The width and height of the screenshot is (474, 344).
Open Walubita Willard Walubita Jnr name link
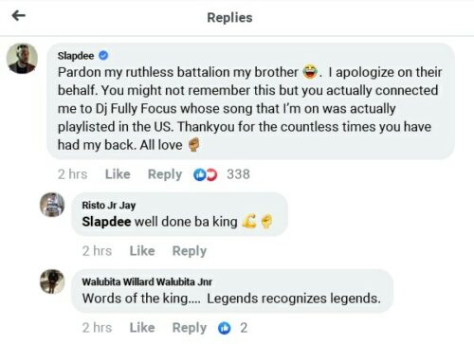(x=147, y=281)
